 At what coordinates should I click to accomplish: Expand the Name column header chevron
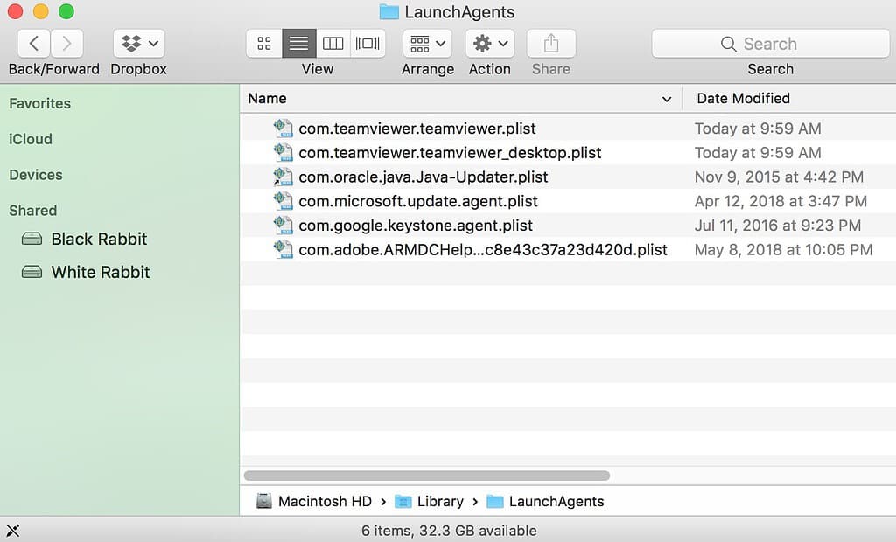tap(668, 98)
